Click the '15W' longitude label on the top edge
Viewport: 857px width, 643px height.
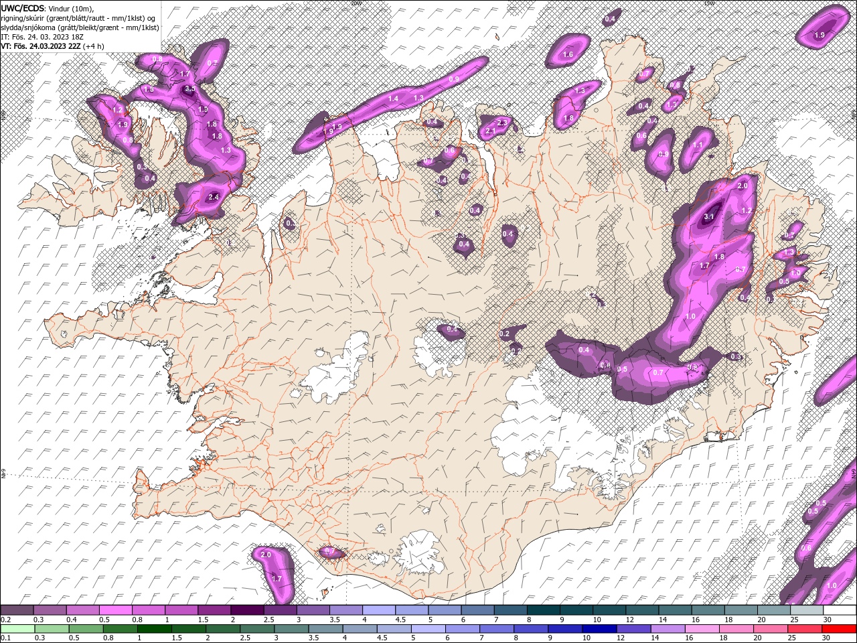709,3
